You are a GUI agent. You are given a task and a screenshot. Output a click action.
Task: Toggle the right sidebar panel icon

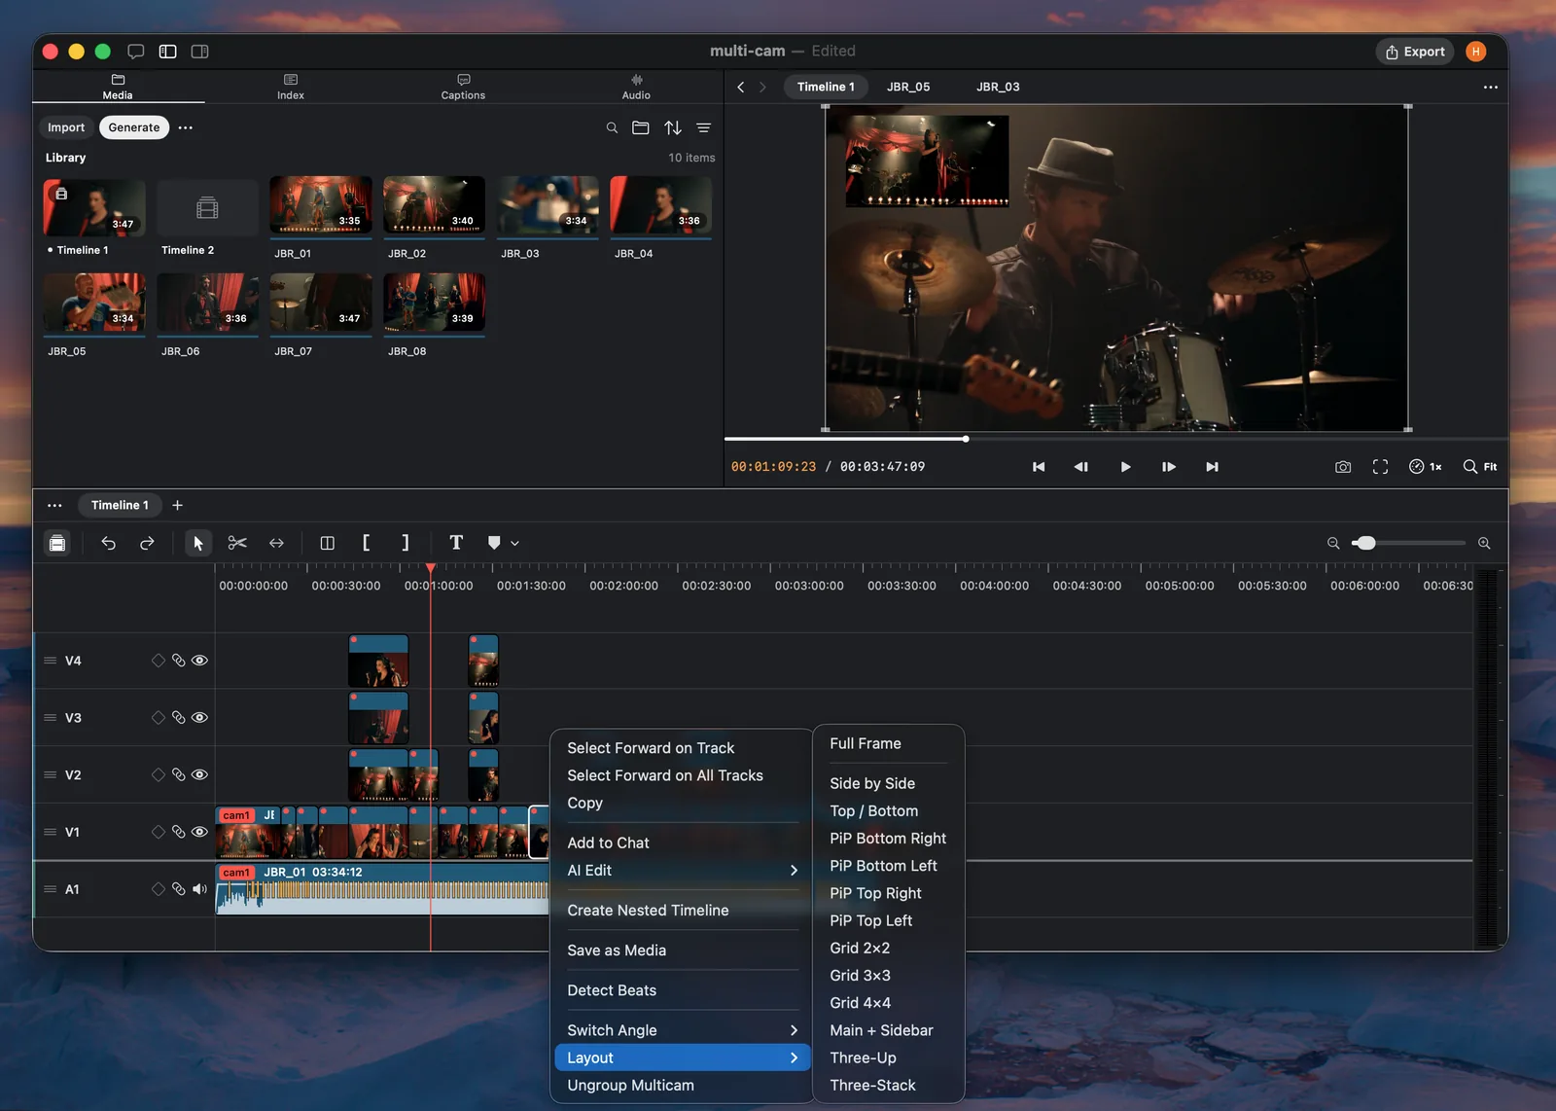[200, 52]
